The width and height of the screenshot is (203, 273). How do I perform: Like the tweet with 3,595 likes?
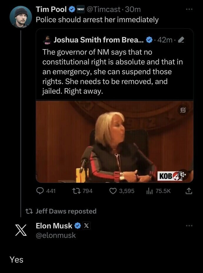pyautogui.click(x=113, y=191)
